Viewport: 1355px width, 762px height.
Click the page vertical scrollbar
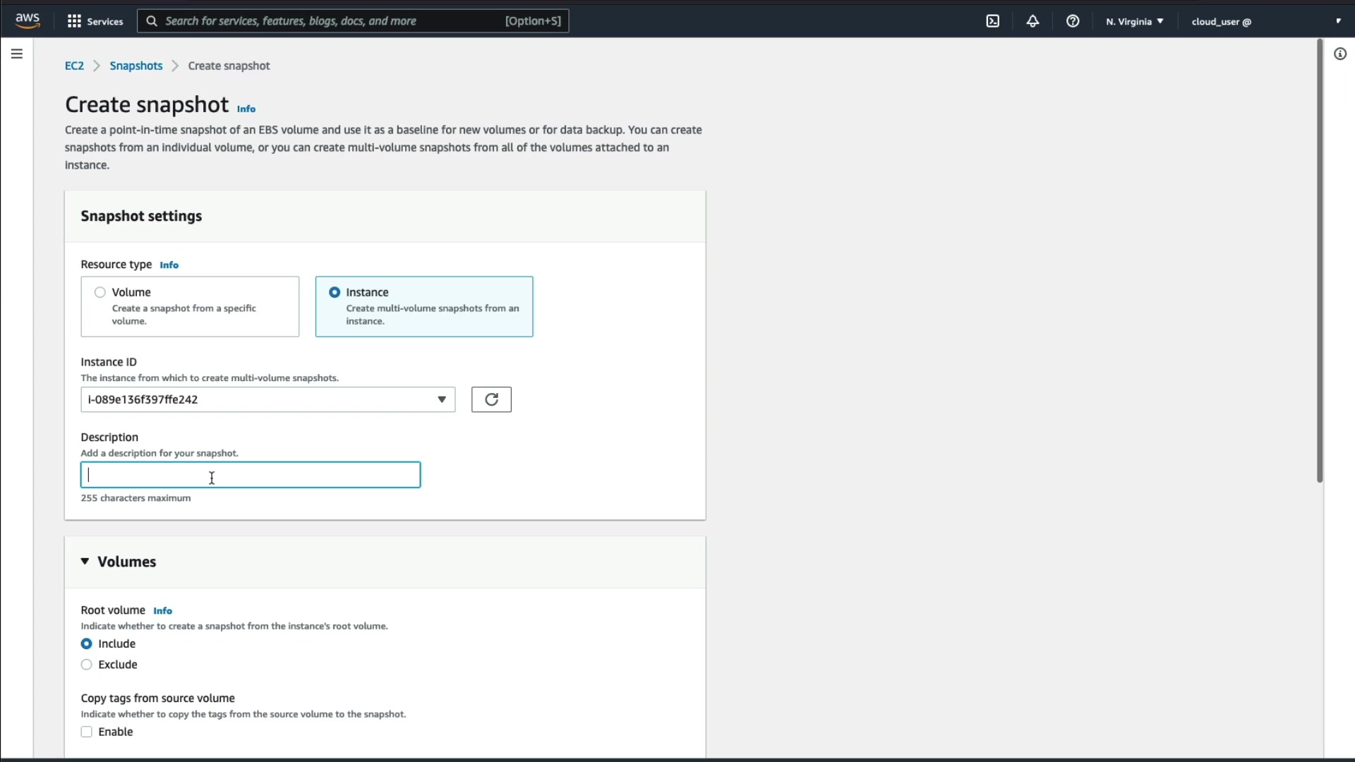[x=1319, y=261]
